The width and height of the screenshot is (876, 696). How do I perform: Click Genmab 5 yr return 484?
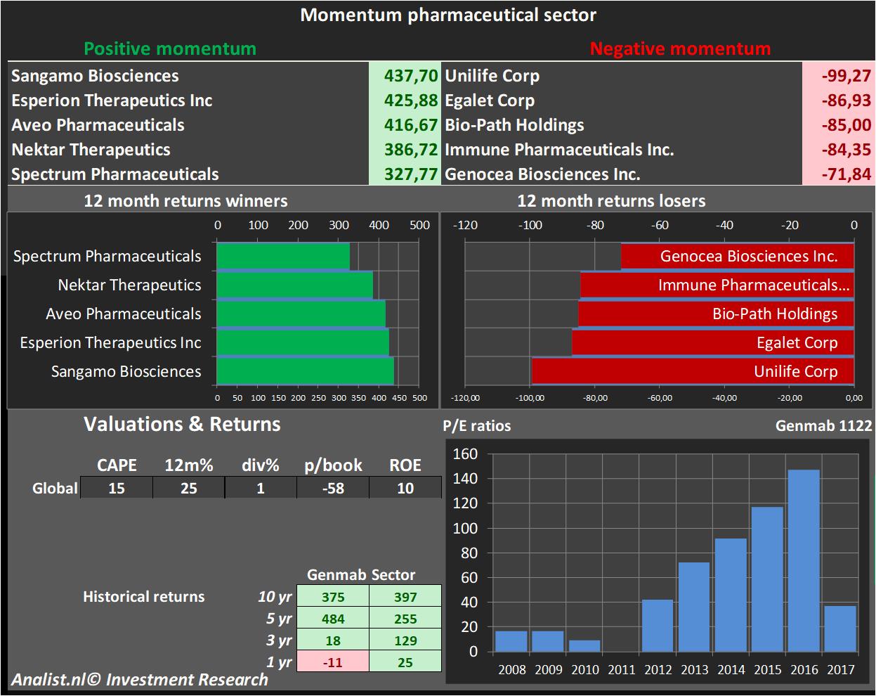click(333, 619)
